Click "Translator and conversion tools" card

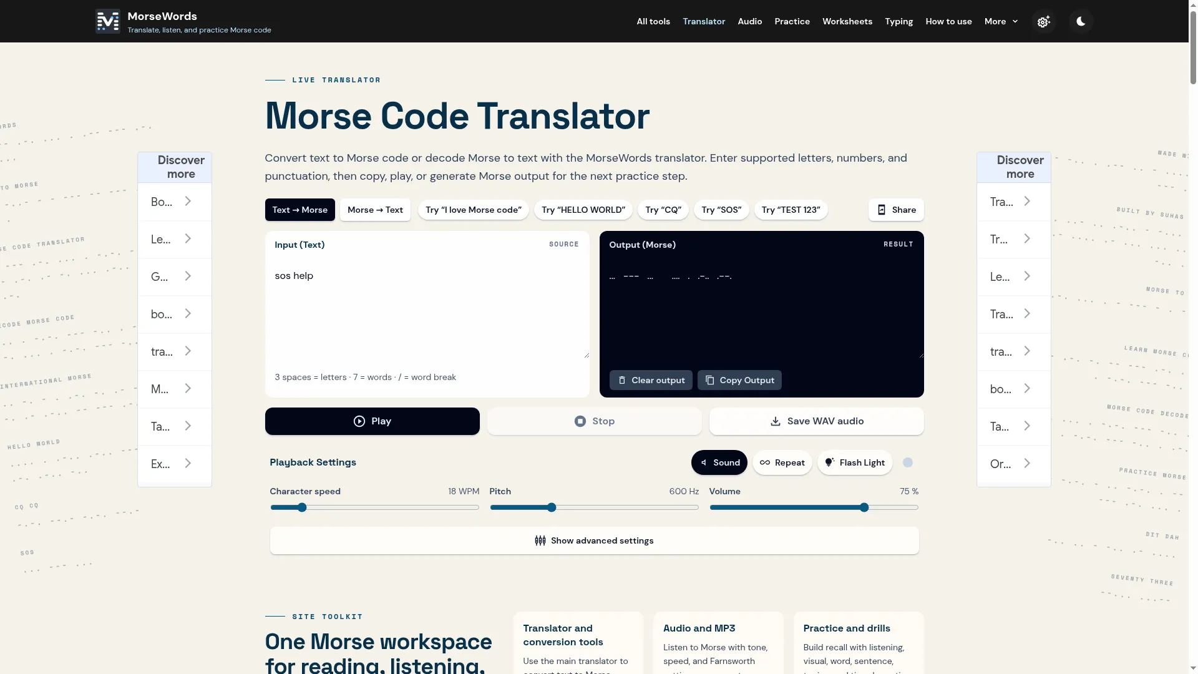click(578, 643)
